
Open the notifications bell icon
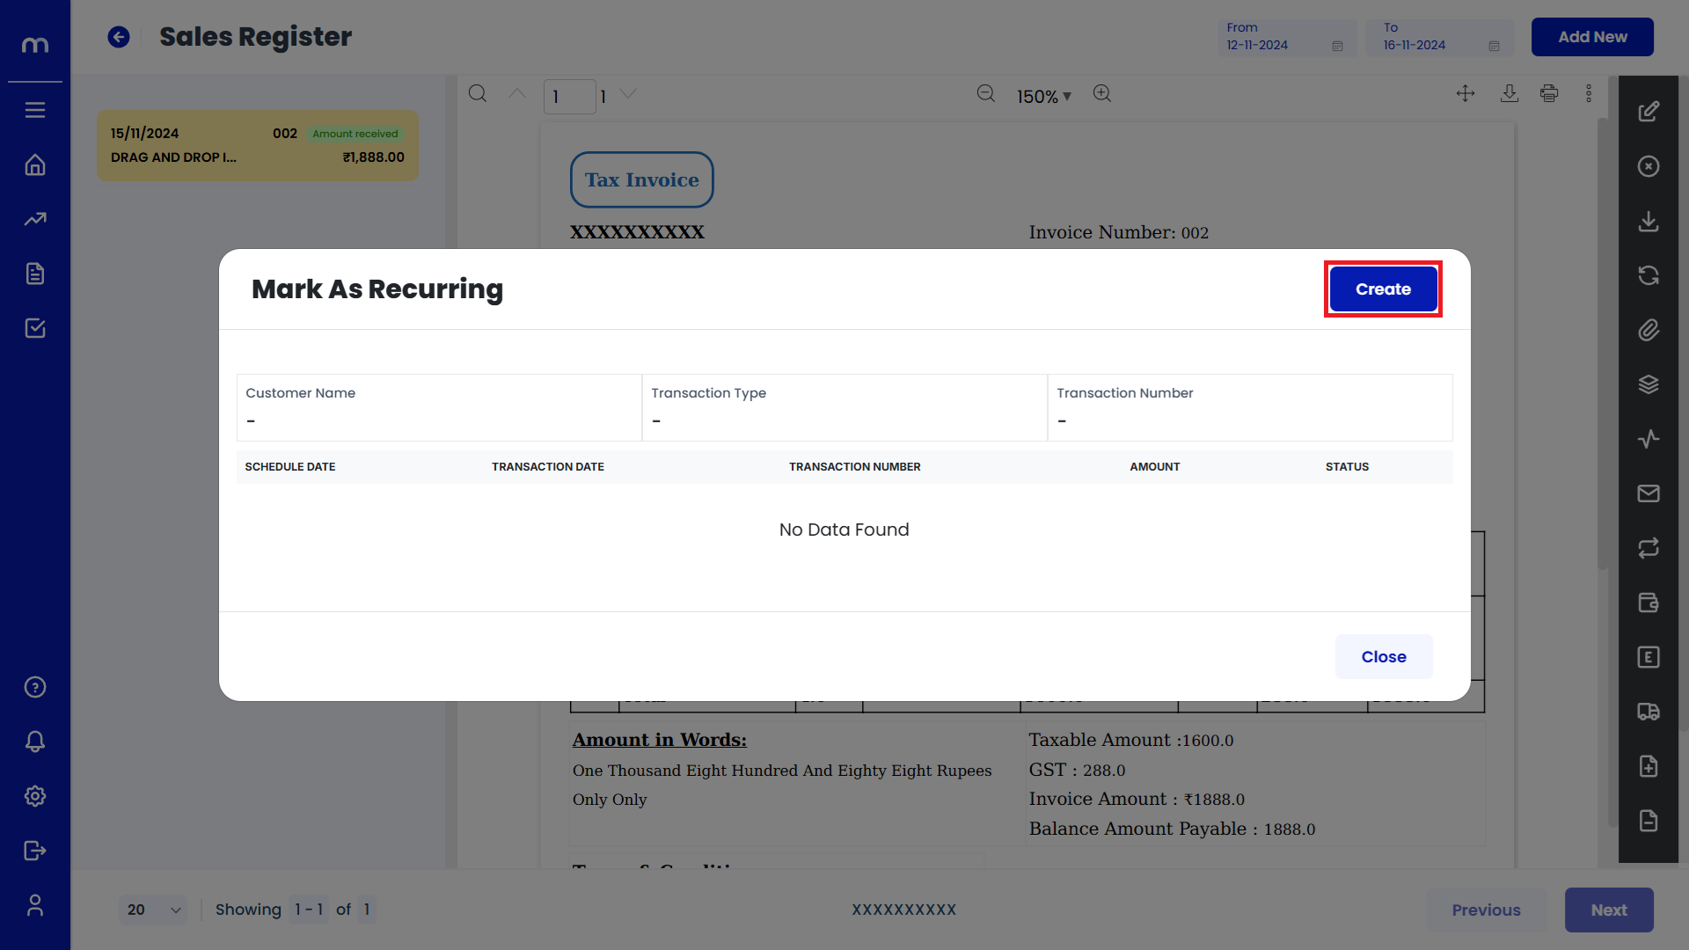coord(35,742)
